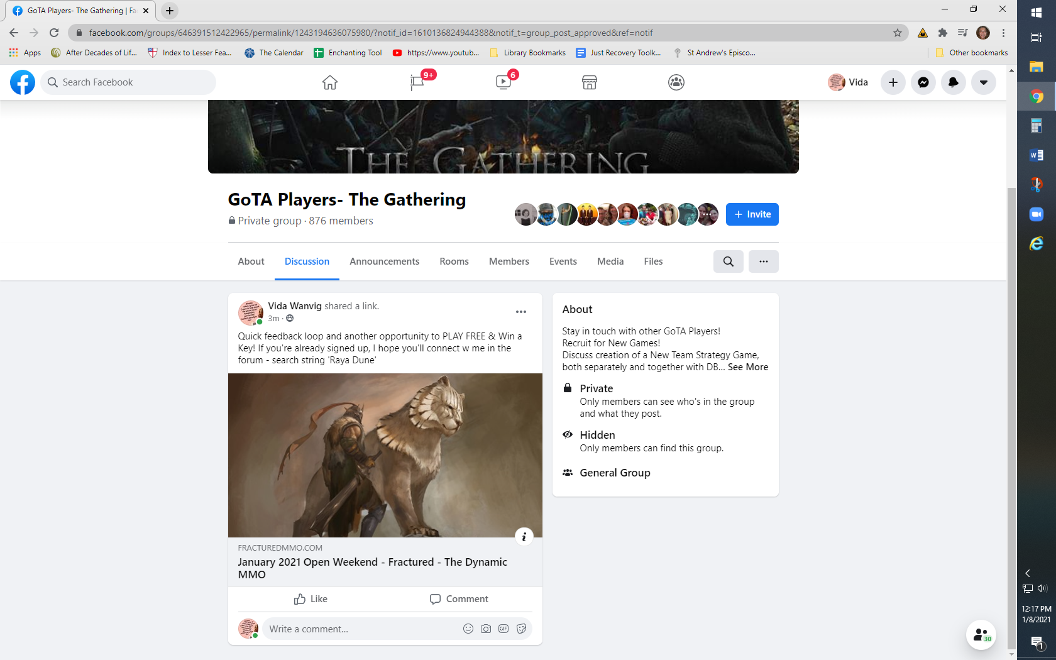Open the Windows action center notifications
Screen dimensions: 1056x660
pyautogui.click(x=1037, y=642)
